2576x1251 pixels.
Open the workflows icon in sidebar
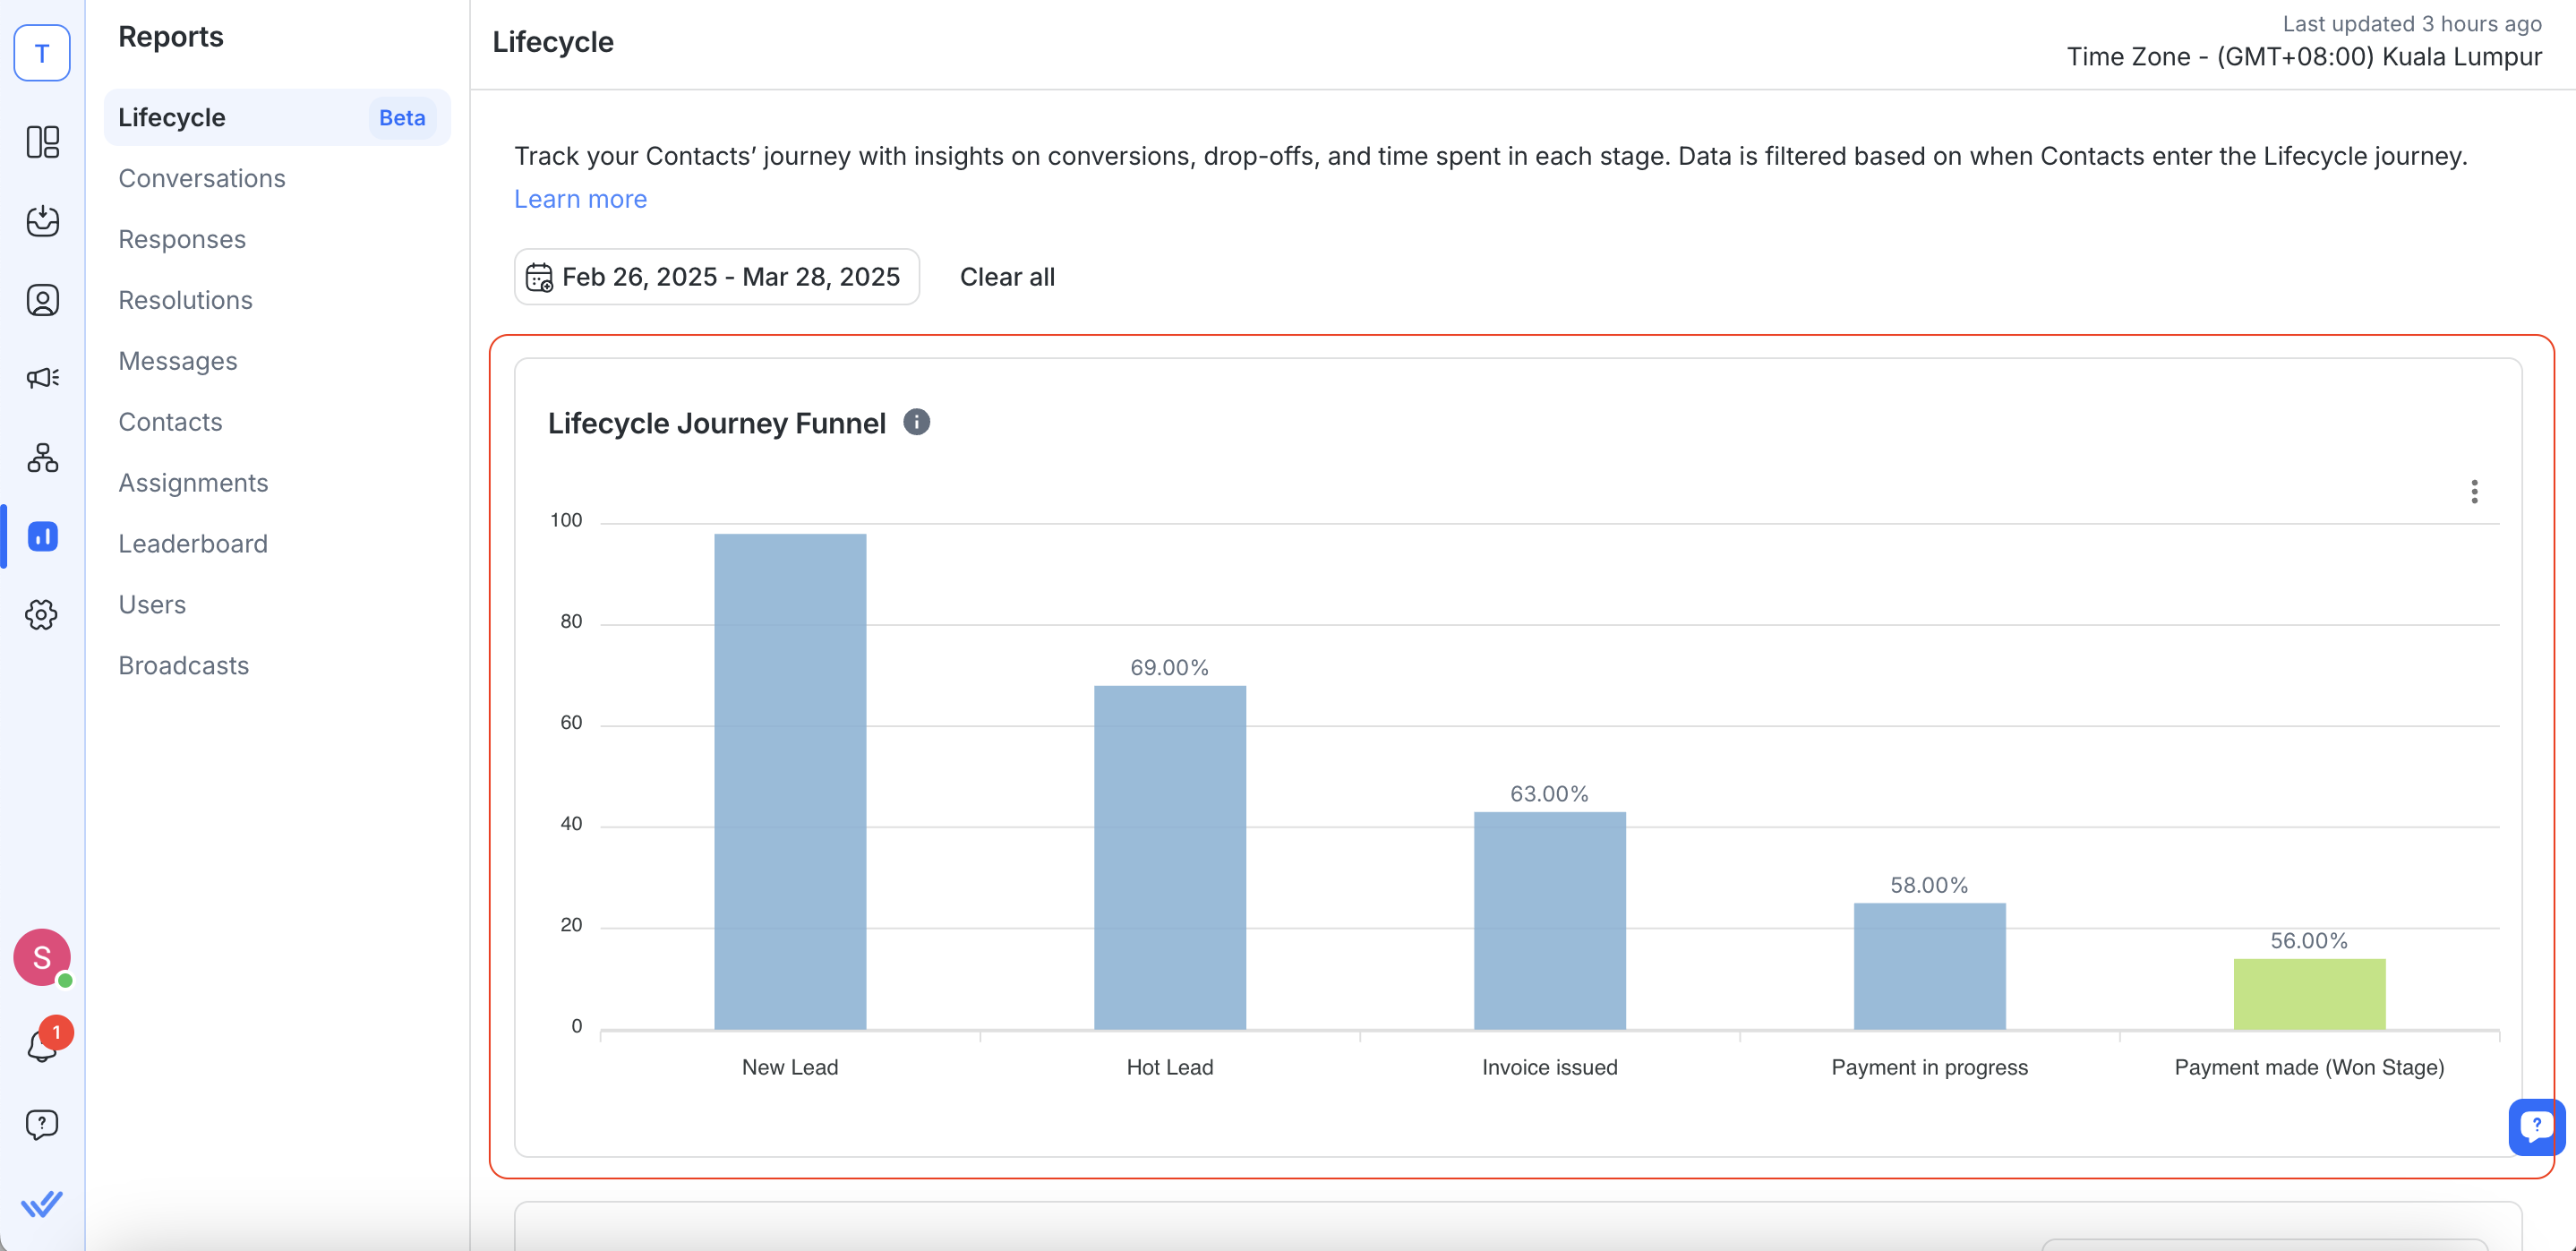point(42,458)
